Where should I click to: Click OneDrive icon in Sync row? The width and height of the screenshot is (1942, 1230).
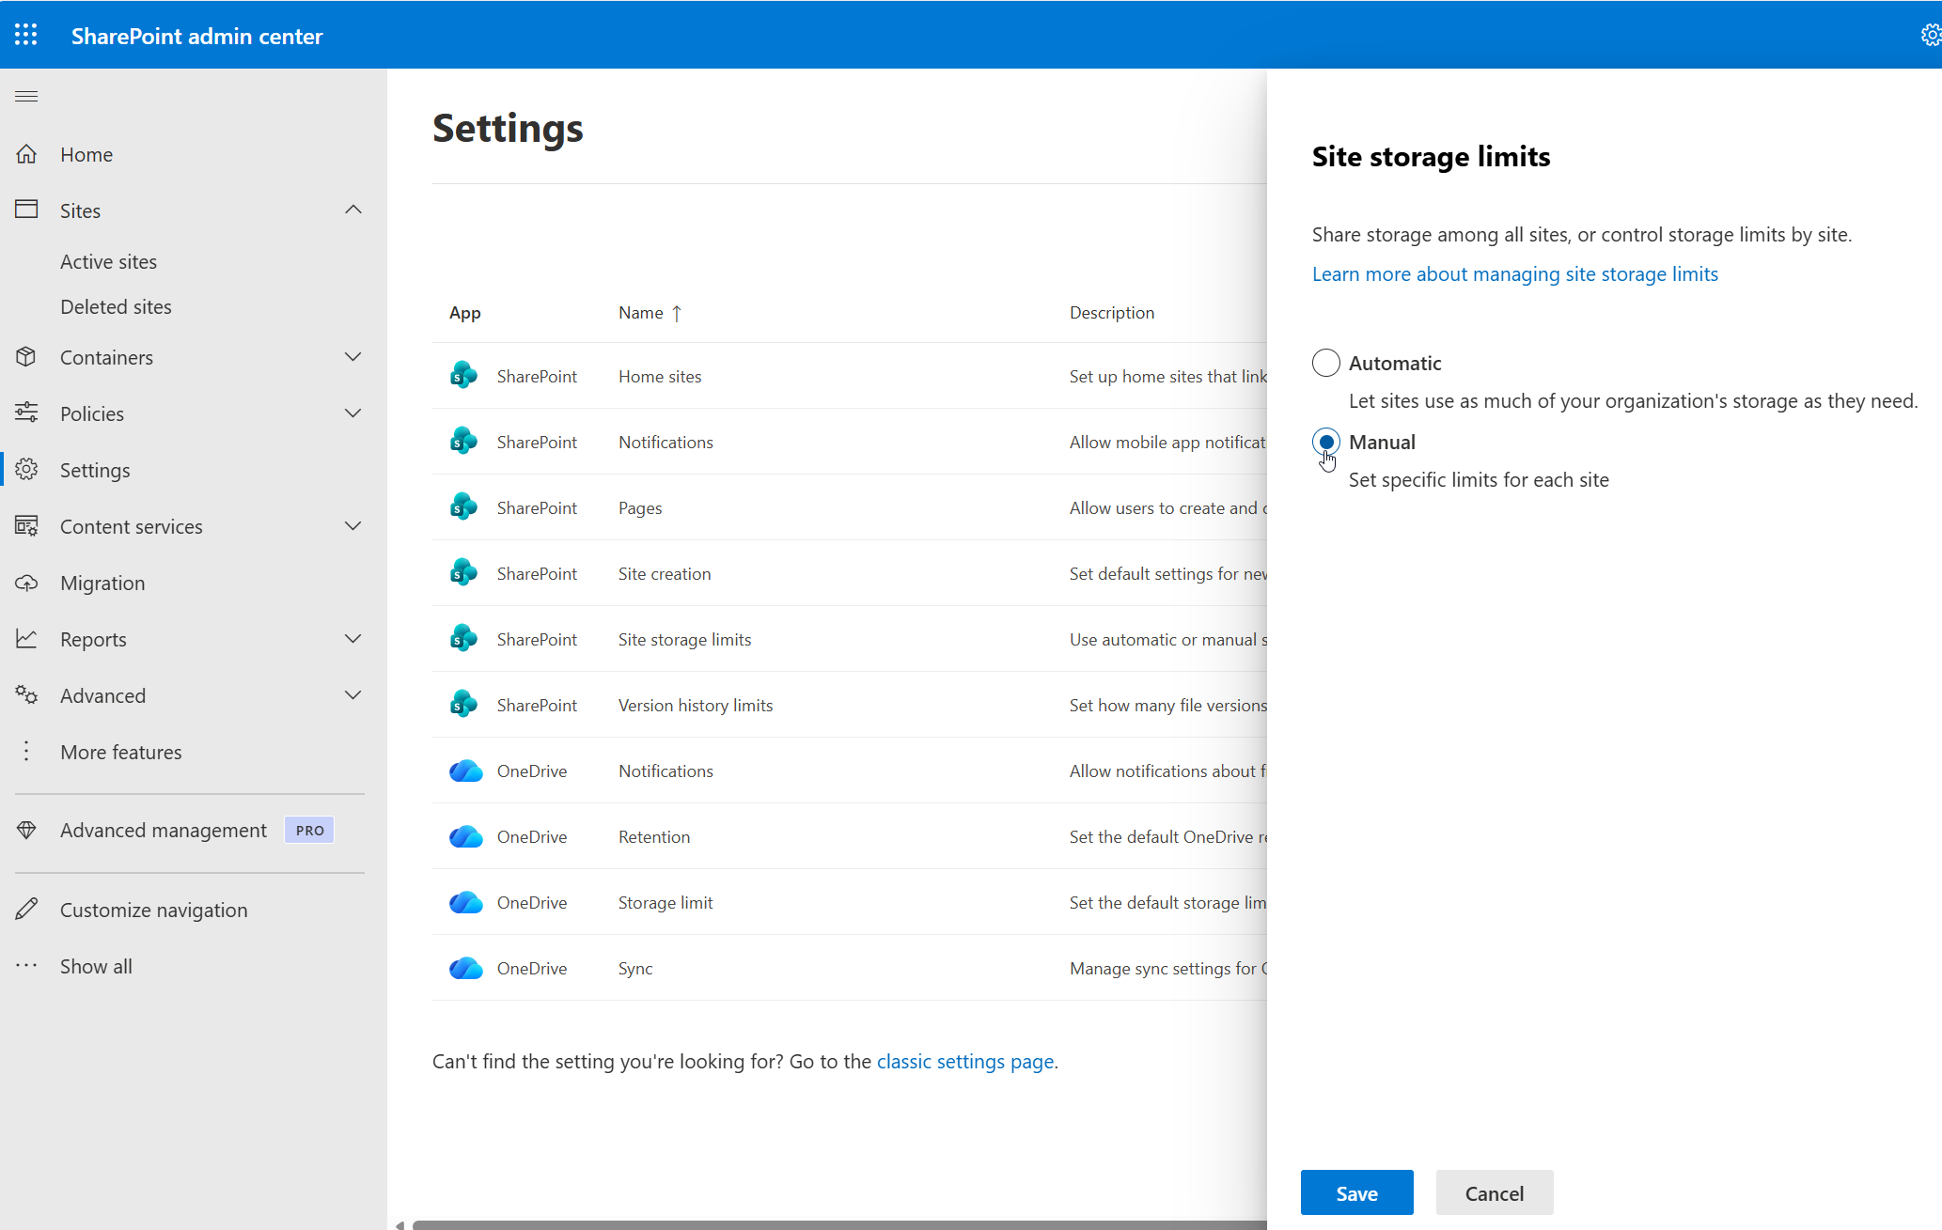pyautogui.click(x=466, y=968)
